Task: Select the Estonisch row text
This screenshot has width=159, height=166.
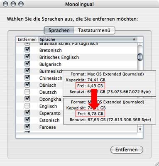Action: [49, 120]
